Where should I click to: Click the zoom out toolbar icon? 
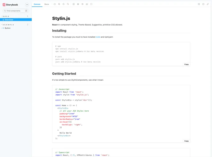(63, 4)
